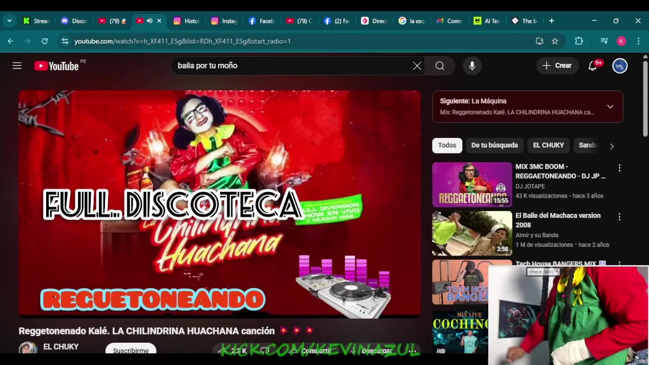649x365 pixels.
Task: Click the EL CHUKY channel avatar
Action: click(x=28, y=349)
